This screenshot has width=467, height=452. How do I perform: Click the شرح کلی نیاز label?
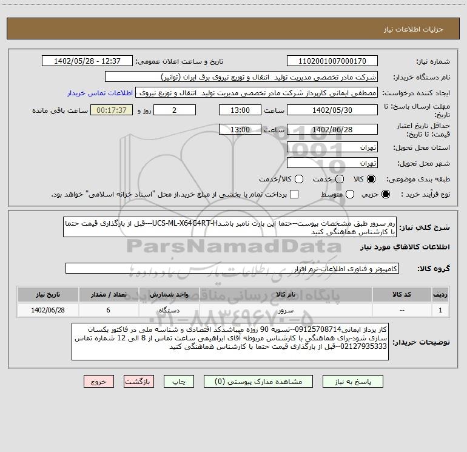[x=425, y=228]
